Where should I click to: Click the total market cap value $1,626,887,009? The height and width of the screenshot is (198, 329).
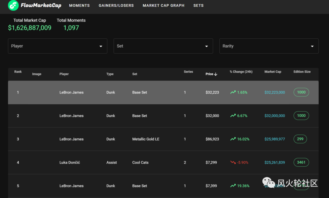30,28
